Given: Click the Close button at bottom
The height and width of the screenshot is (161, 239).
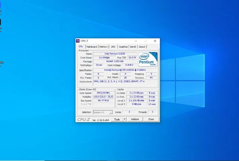Looking at the screenshot, I should [151, 119].
